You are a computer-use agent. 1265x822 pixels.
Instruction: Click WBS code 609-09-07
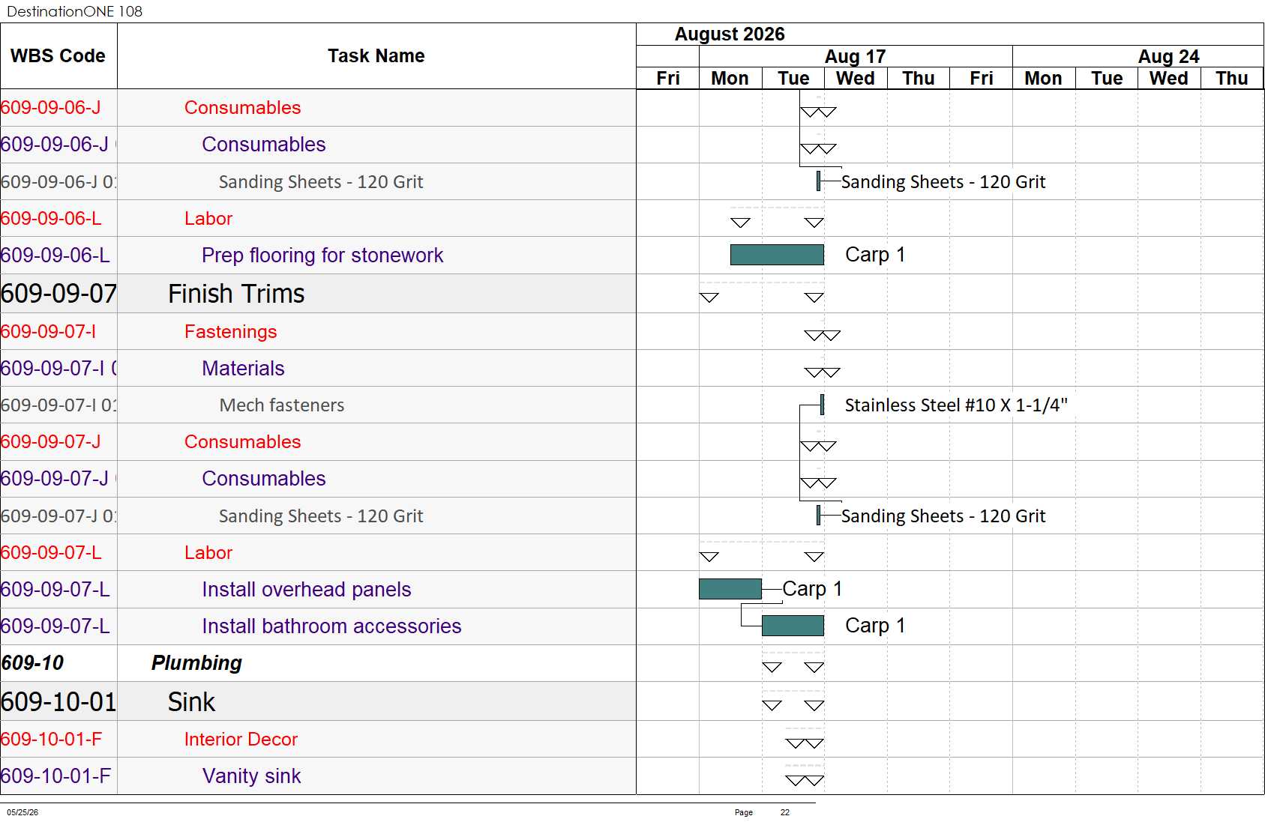pos(58,294)
